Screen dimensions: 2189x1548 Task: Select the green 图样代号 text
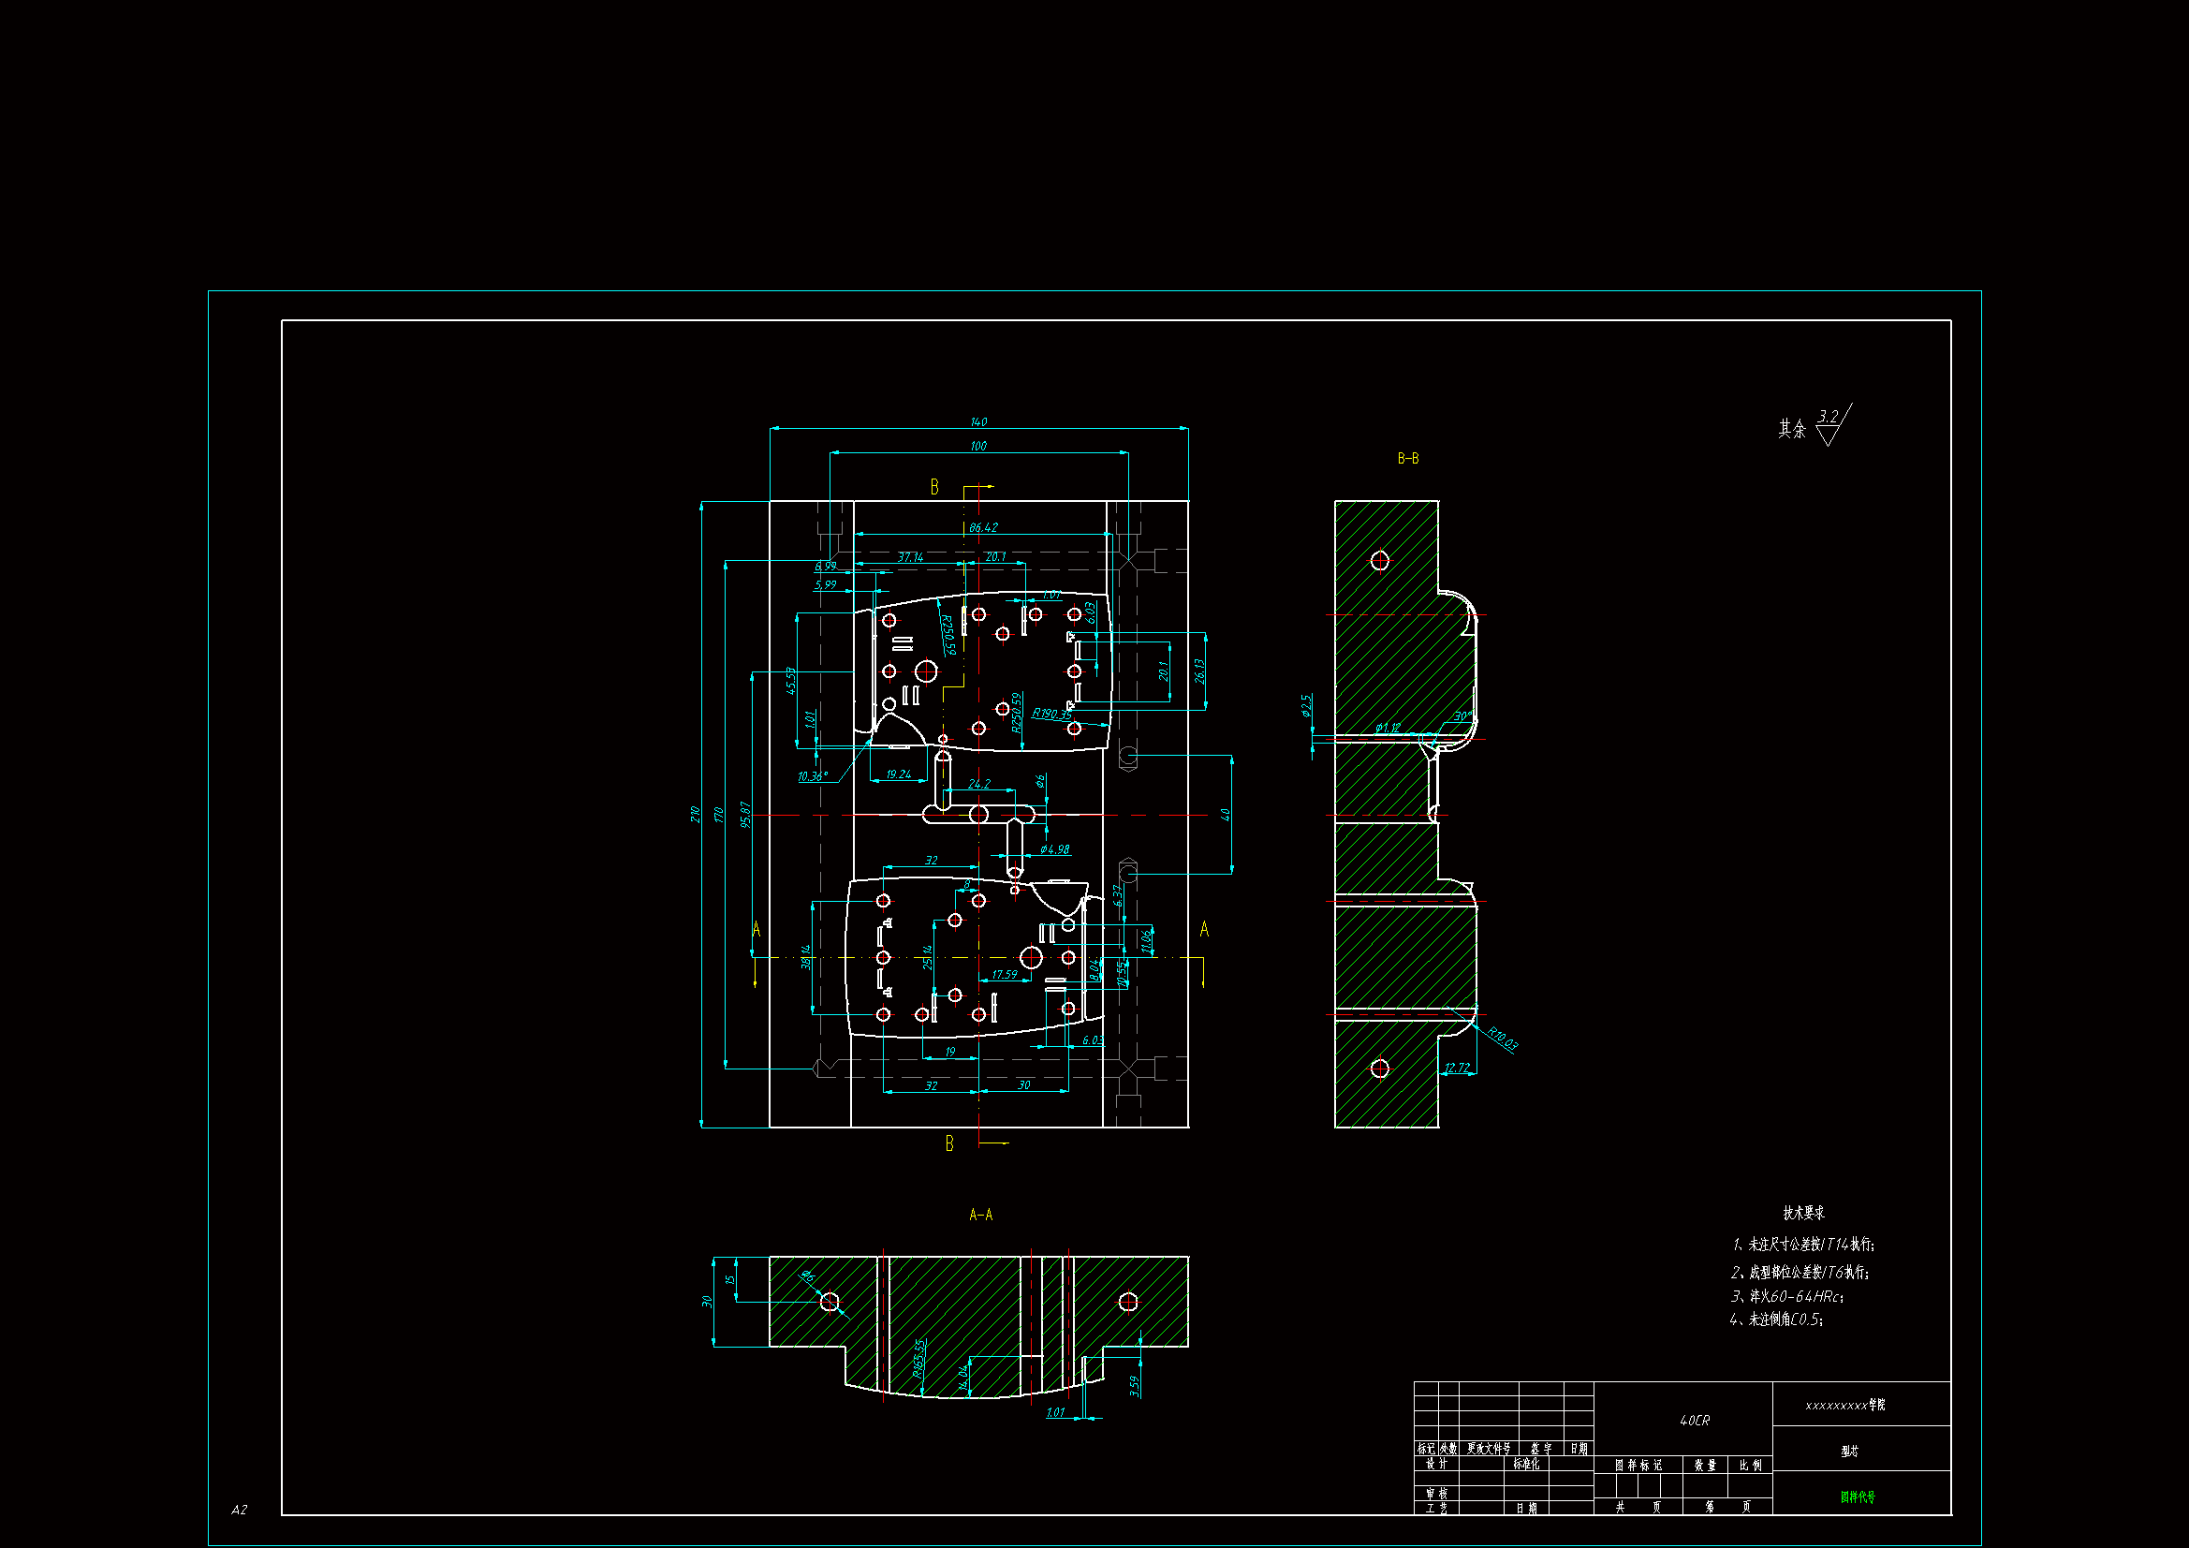[1858, 1496]
